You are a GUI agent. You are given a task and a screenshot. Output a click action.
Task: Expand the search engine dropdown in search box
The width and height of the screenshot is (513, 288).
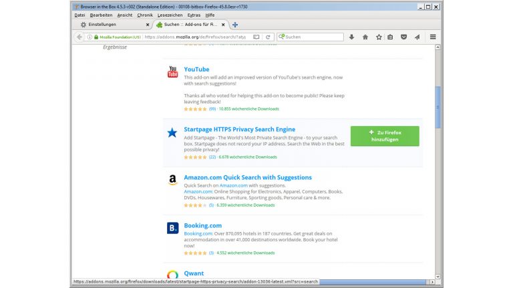tap(282, 37)
